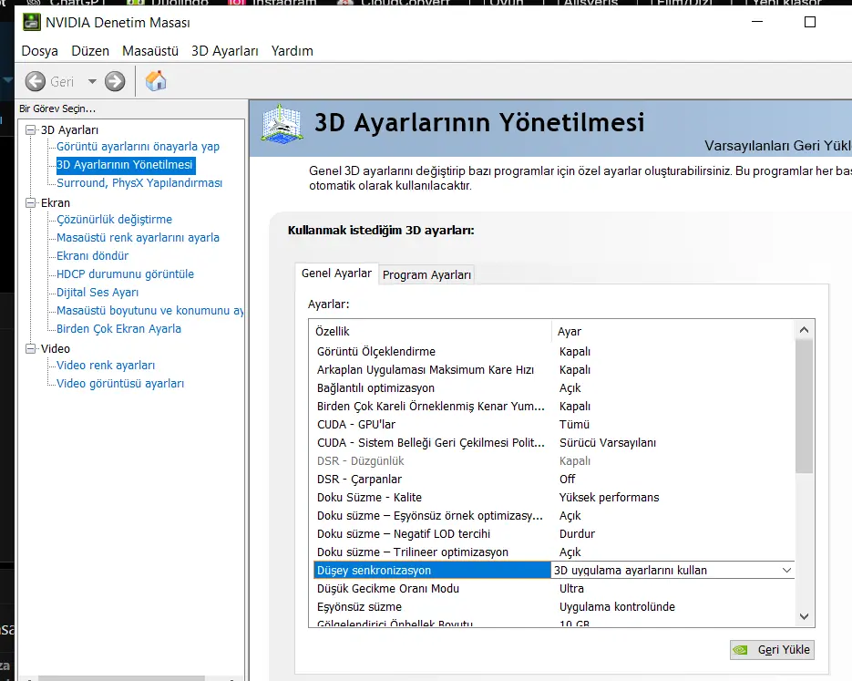
Task: Click the Yüksek performans value
Action: (x=609, y=497)
